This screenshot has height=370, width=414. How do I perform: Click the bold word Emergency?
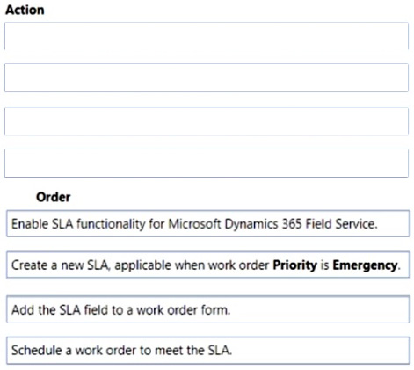pyautogui.click(x=365, y=265)
